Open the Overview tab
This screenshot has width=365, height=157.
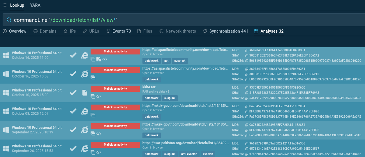[15, 31]
